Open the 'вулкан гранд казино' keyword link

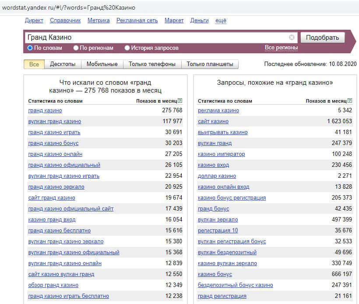point(54,121)
